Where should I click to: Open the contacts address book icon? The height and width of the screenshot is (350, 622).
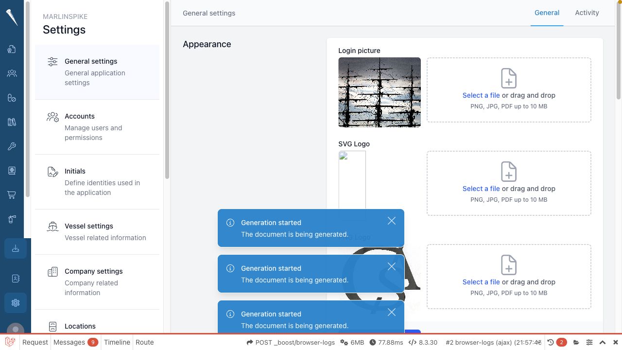tap(16, 279)
